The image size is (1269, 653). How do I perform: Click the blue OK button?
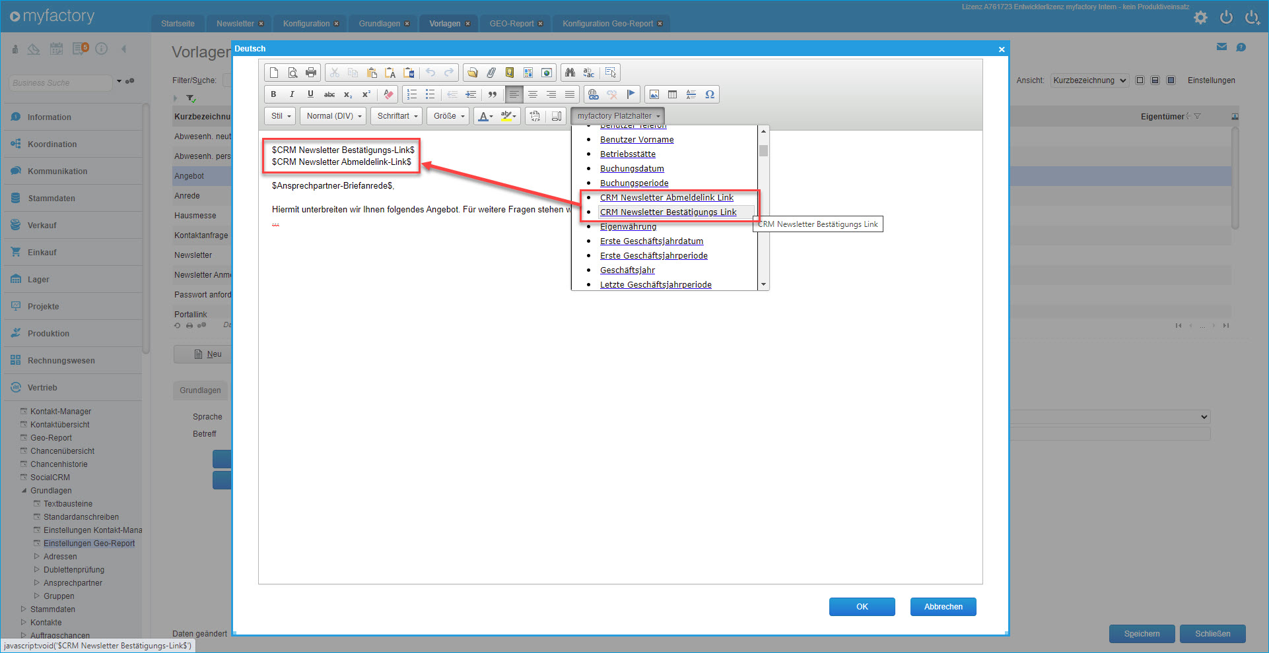862,607
